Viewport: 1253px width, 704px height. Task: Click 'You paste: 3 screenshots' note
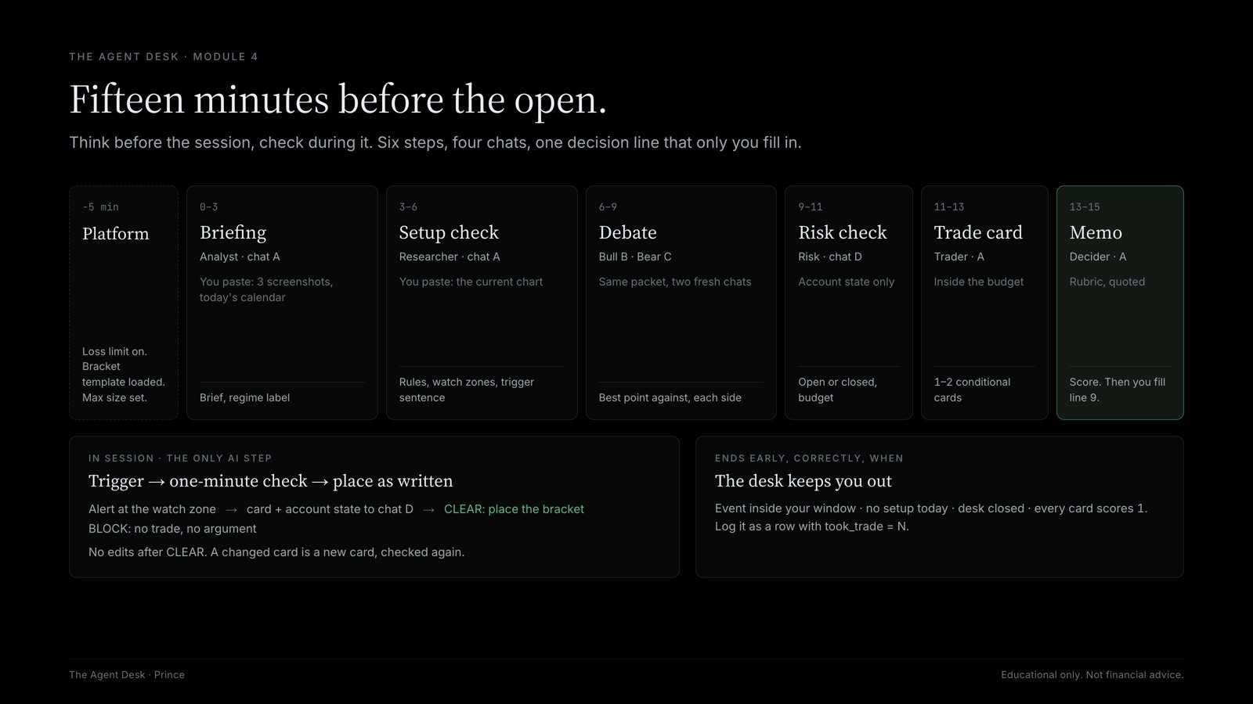266,289
